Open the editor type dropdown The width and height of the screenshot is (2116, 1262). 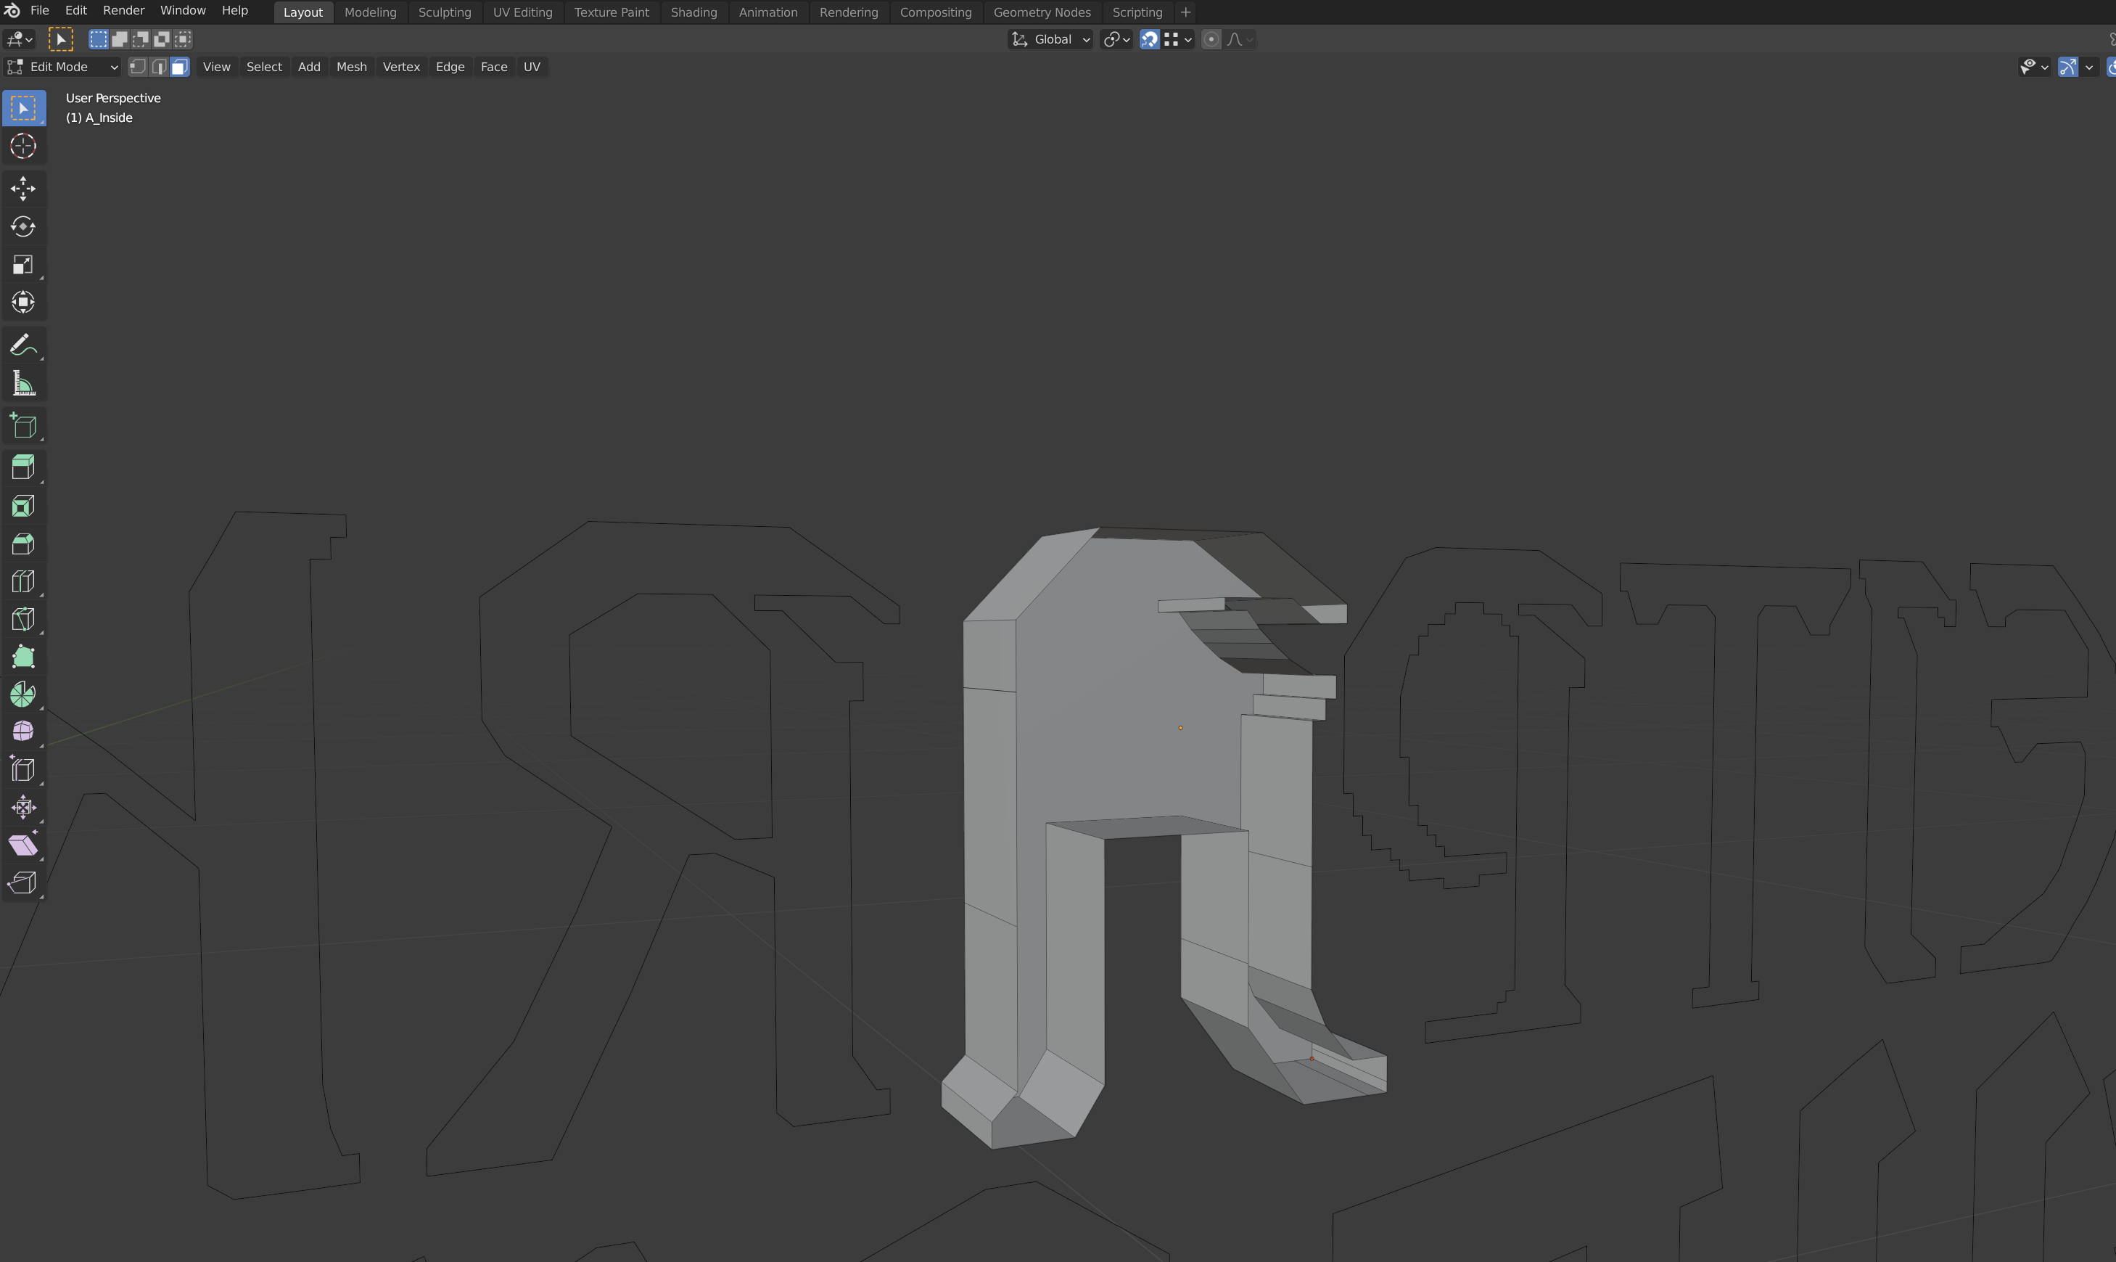click(19, 39)
